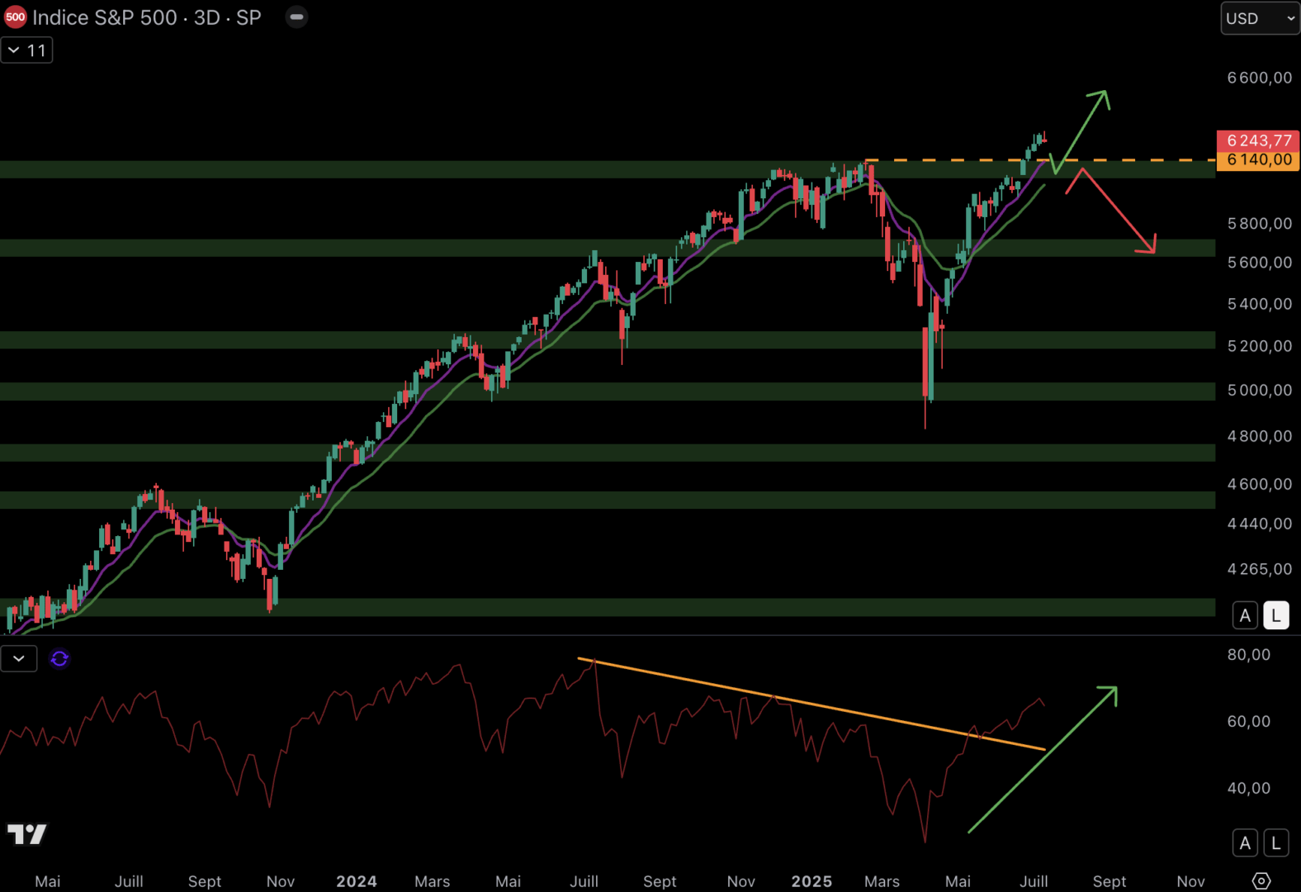Screen dimensions: 1301x892
Task: Click the 4 265,00 price axis label
Action: click(1260, 569)
